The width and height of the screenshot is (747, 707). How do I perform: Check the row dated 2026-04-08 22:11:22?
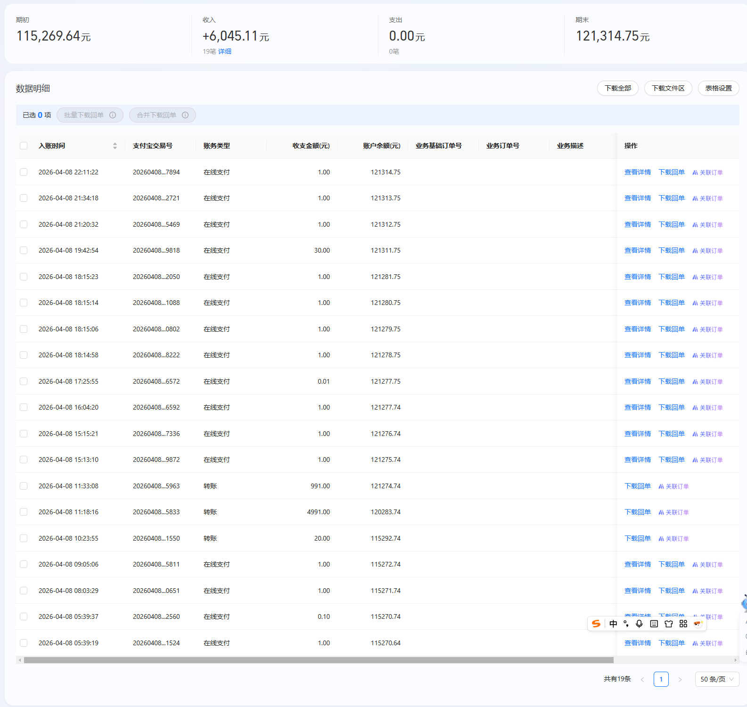(24, 172)
